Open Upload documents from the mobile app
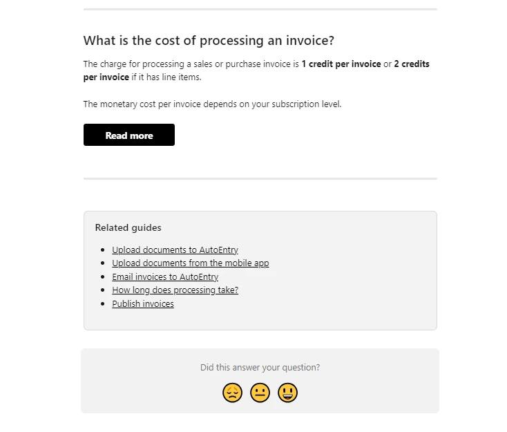 pos(191,263)
